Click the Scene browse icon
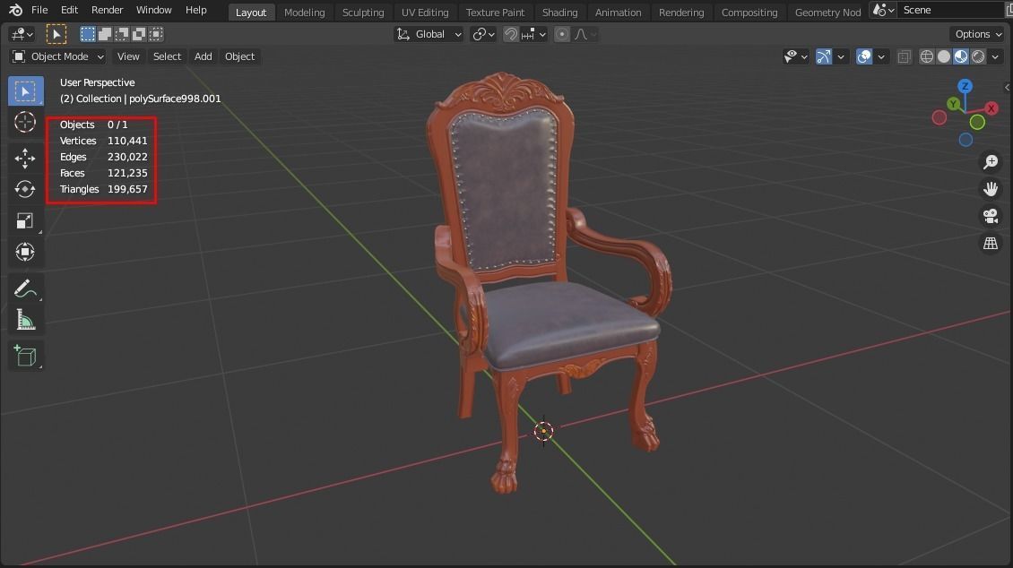 (883, 10)
